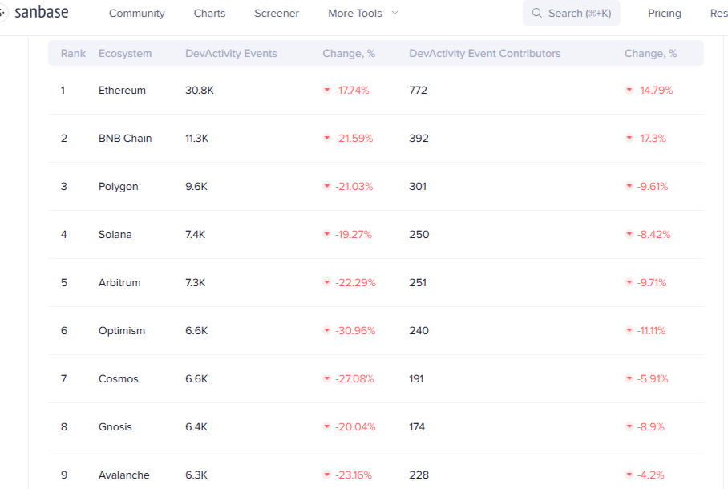The height and width of the screenshot is (489, 728).
Task: Go to the Charts page
Action: [209, 14]
